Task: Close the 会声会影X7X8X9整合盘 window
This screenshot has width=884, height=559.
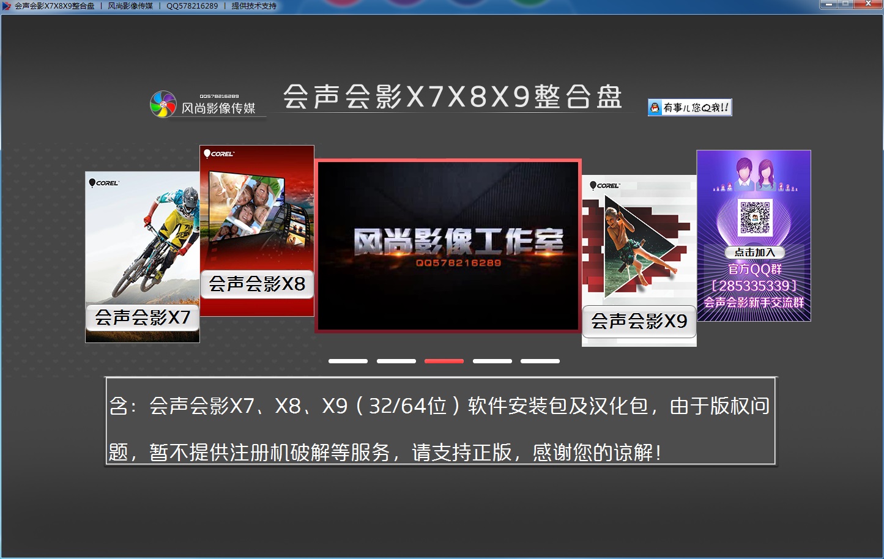Action: click(x=867, y=5)
